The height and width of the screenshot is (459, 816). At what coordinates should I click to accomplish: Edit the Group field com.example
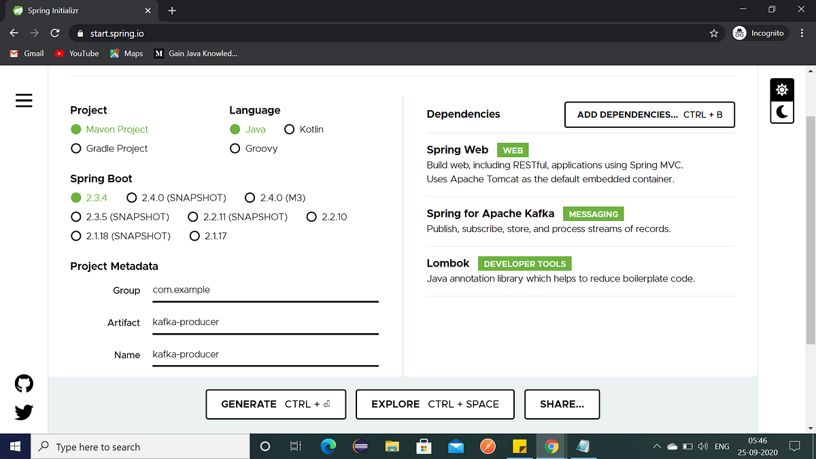coord(265,290)
